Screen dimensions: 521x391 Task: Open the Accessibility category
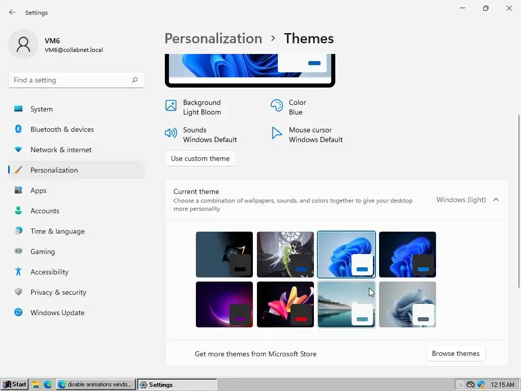[76, 272]
